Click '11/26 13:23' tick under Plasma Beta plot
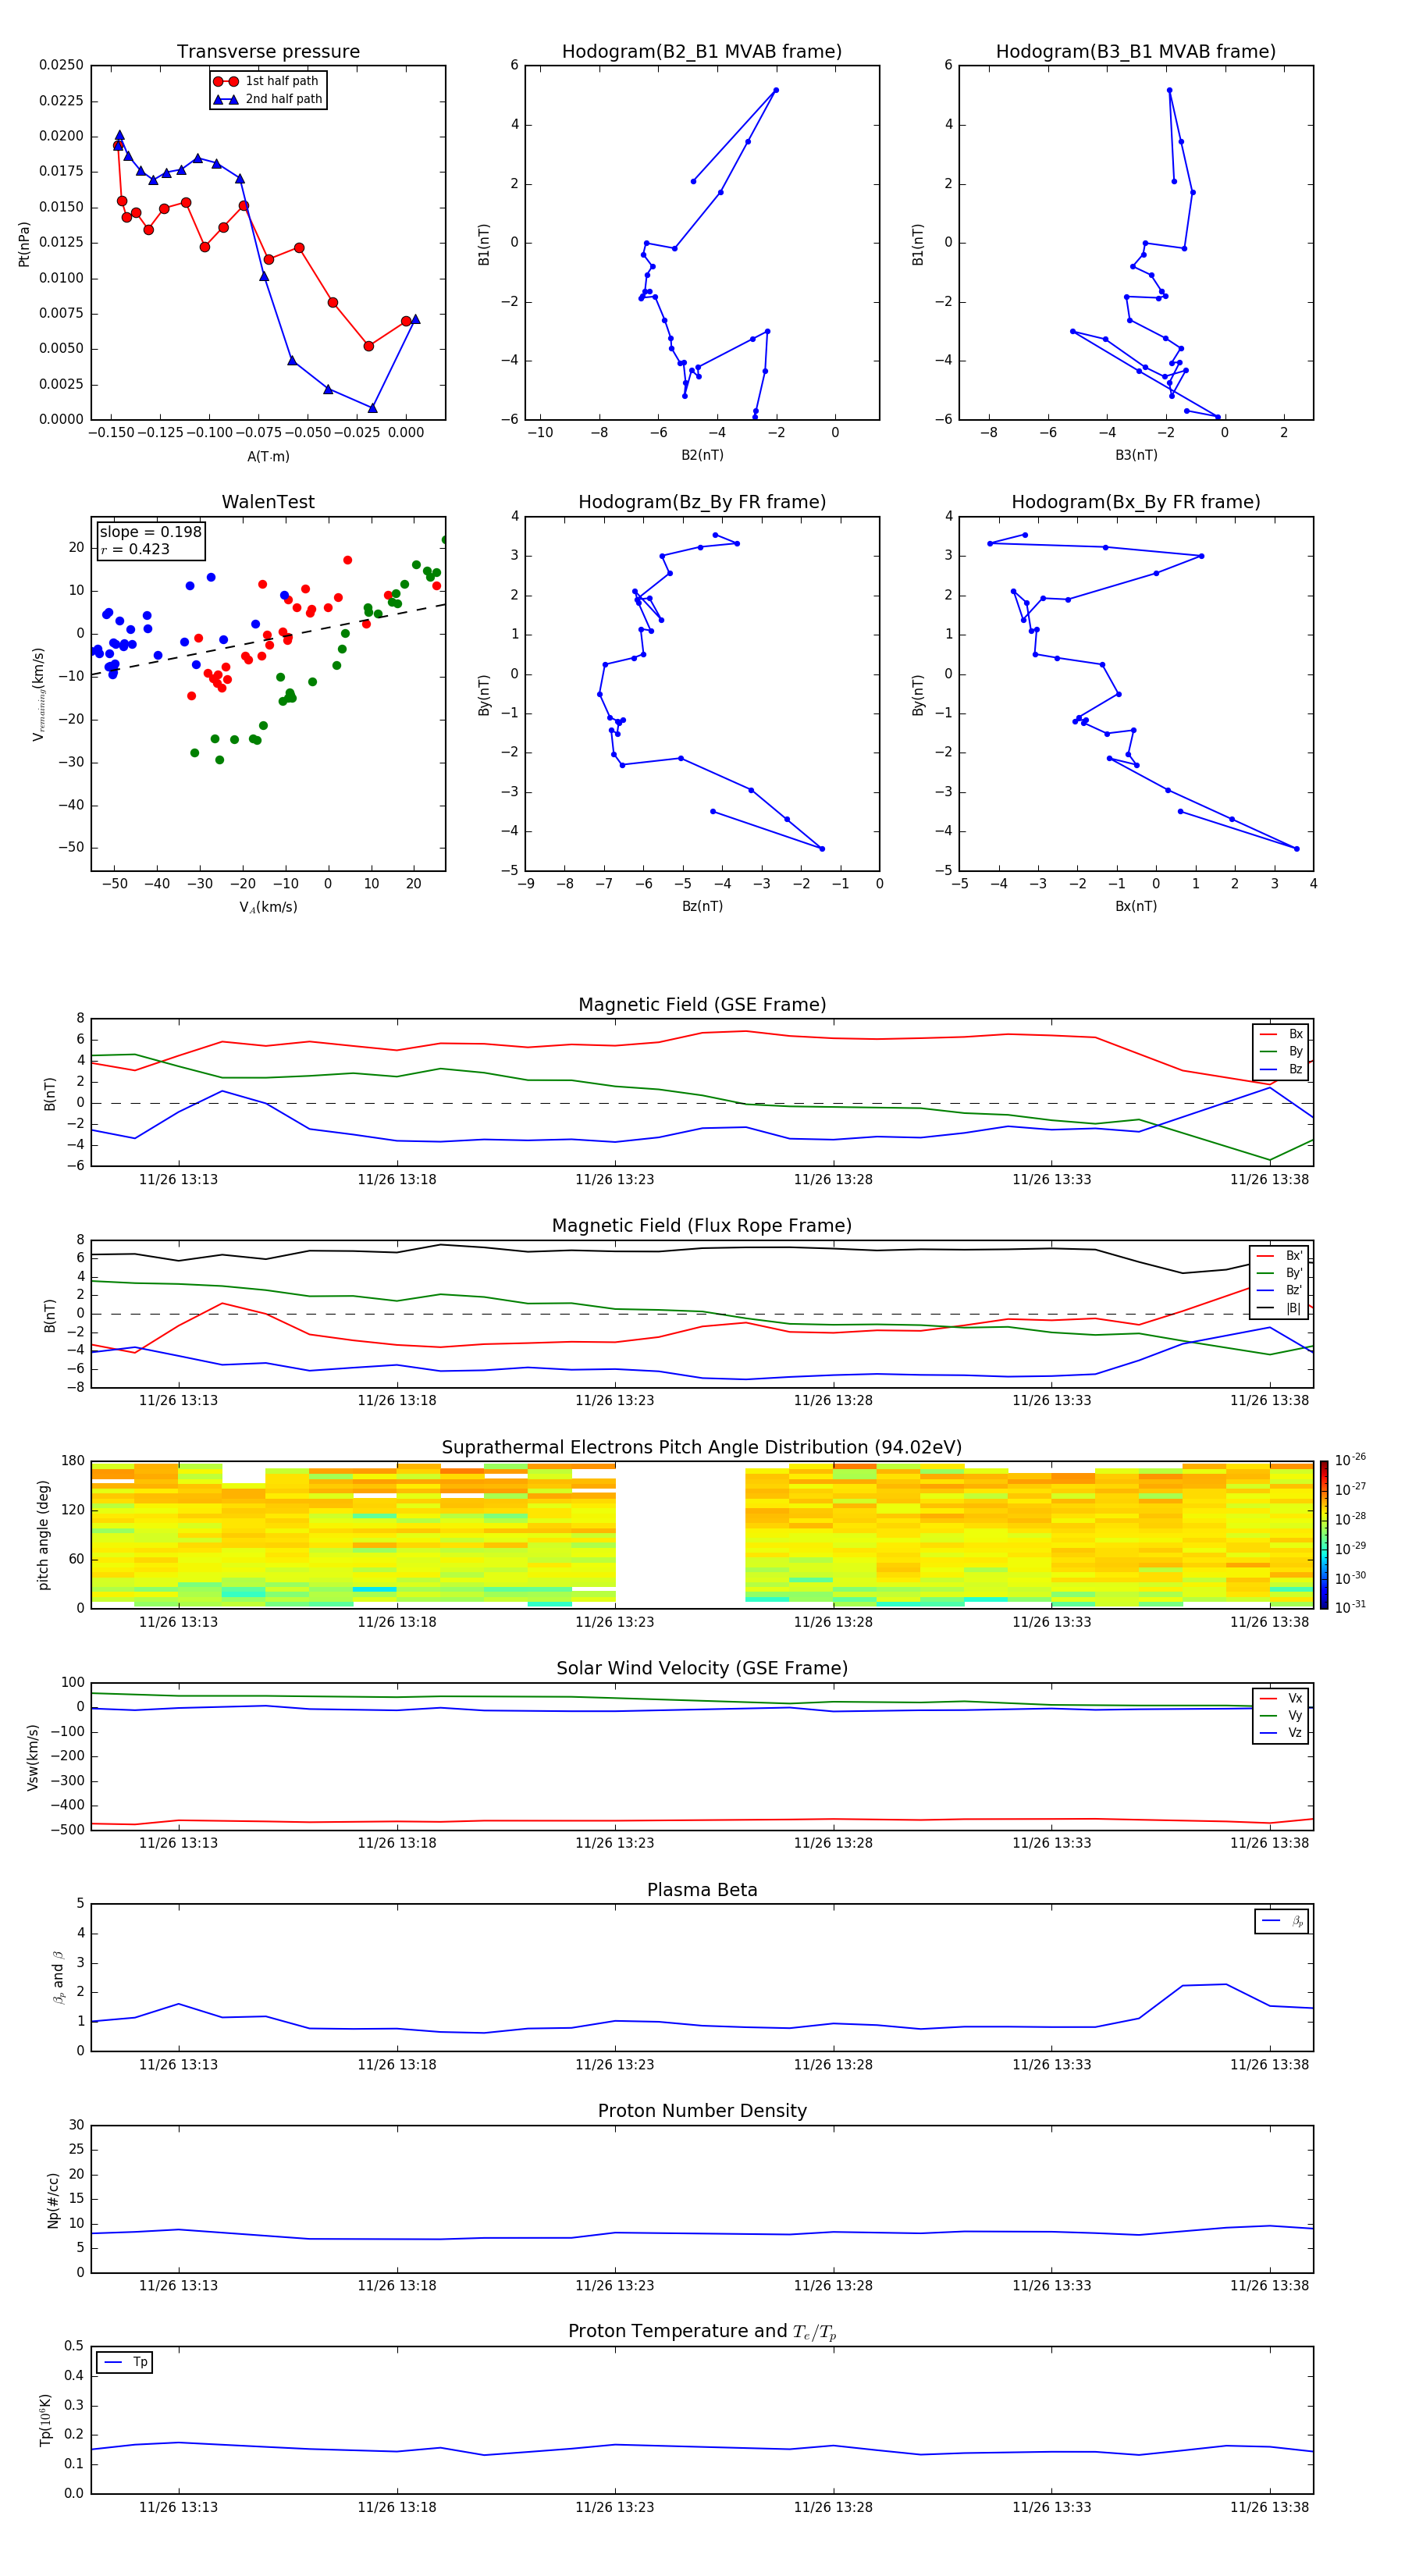Image resolution: width=1405 pixels, height=2576 pixels. coord(614,2064)
